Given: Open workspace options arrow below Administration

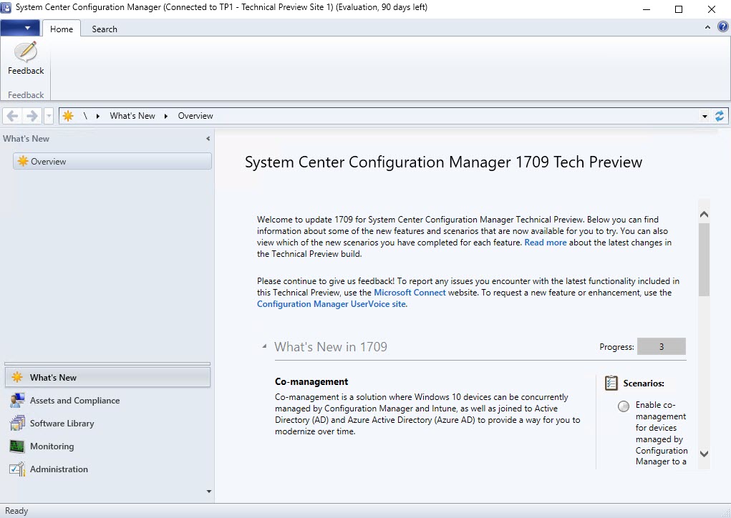Looking at the screenshot, I should pos(208,492).
